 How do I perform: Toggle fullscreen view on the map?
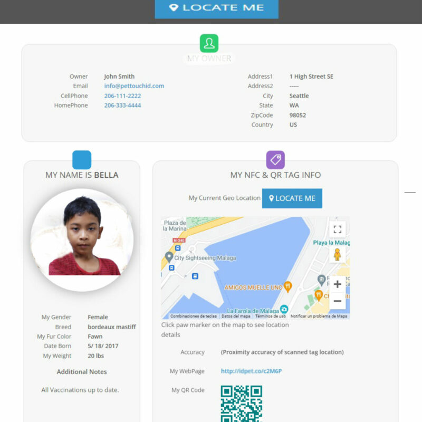tap(337, 229)
